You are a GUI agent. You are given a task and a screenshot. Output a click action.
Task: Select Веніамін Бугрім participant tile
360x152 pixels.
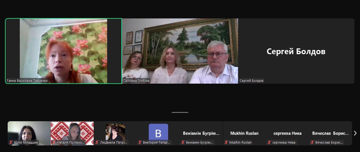pos(201,133)
